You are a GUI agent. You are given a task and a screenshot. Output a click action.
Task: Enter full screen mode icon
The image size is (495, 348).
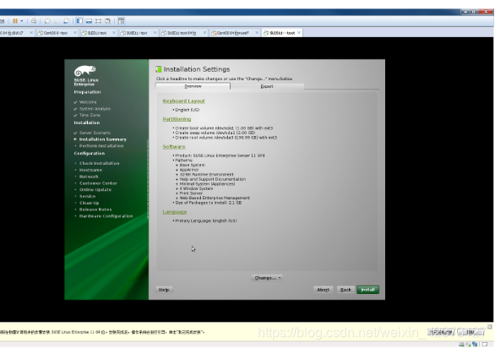tap(99, 21)
